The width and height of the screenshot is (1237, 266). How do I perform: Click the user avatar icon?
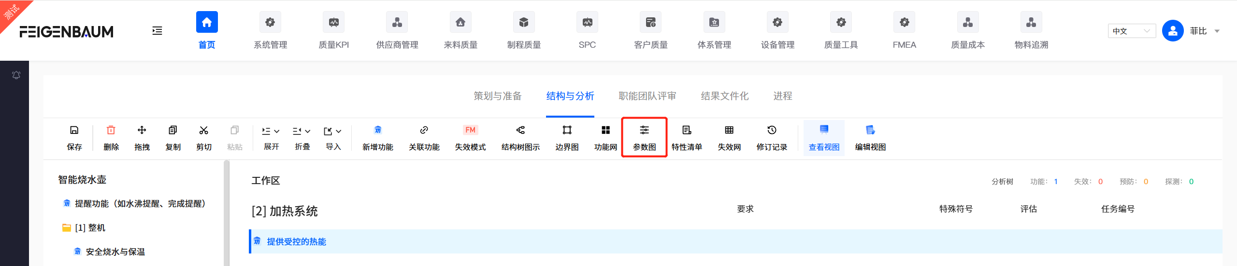(1173, 31)
